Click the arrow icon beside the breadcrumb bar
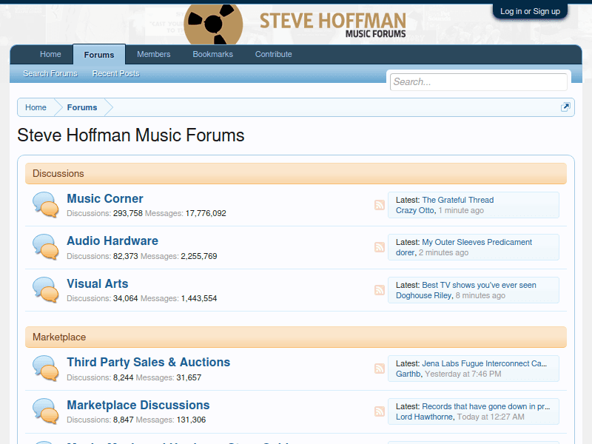 (x=565, y=107)
